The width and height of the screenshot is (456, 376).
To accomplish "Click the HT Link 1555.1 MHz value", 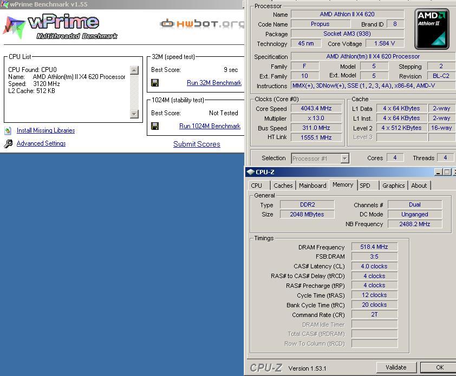I will 316,137.
